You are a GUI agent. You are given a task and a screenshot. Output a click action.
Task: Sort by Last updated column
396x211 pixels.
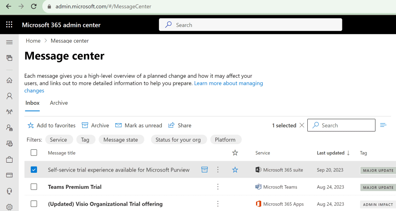pyautogui.click(x=333, y=153)
